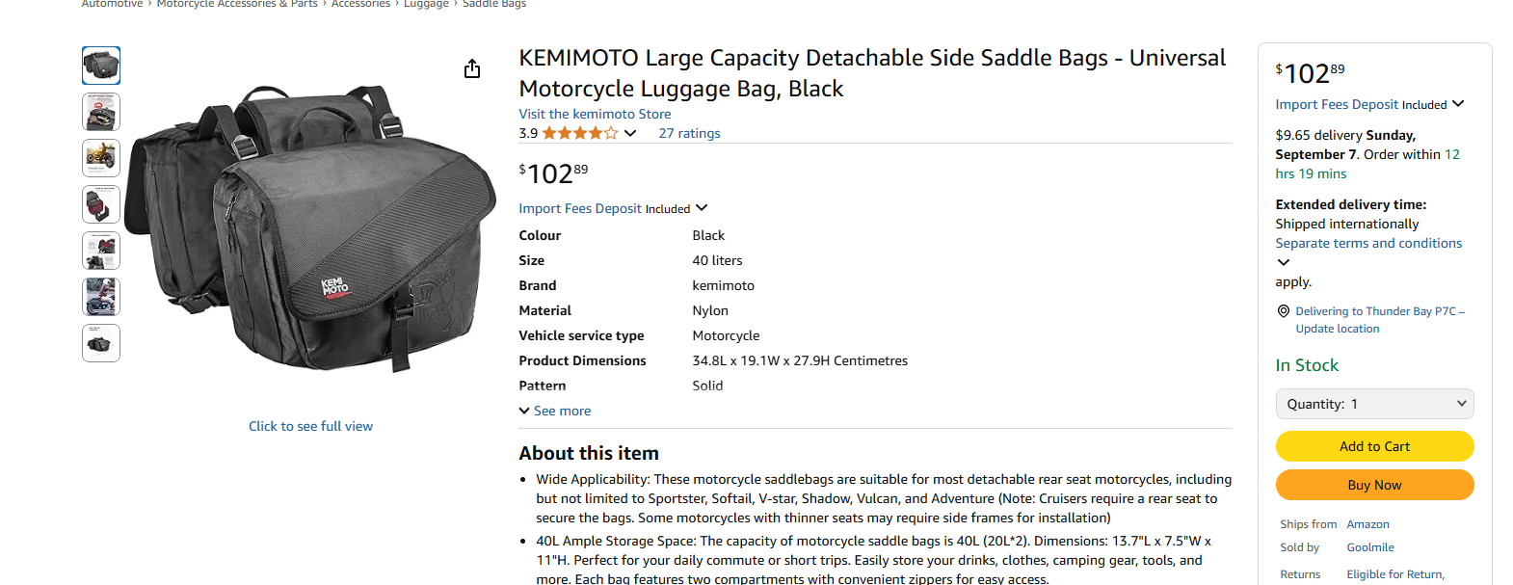The width and height of the screenshot is (1513, 585).
Task: Click main product image for full view
Action: pyautogui.click(x=310, y=231)
